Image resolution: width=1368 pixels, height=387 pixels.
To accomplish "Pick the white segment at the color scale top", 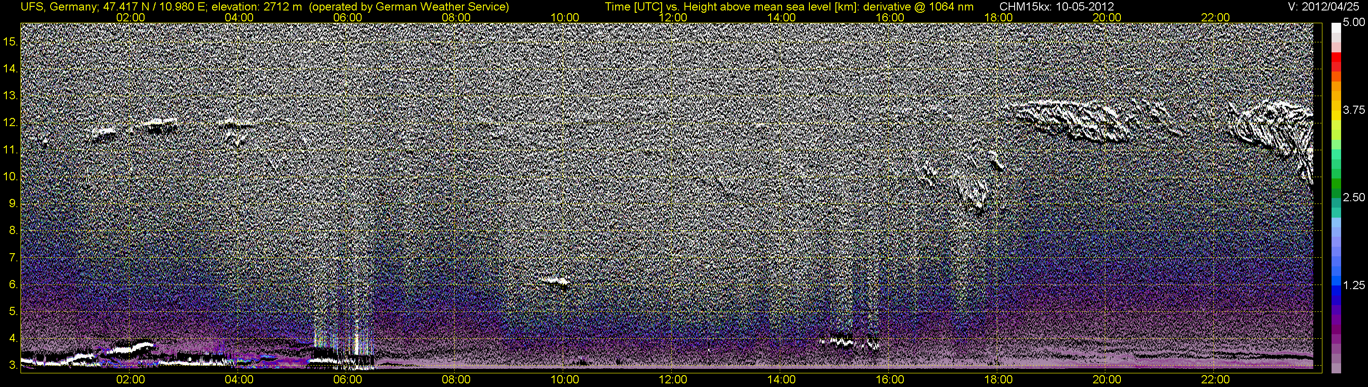I will [x=1336, y=28].
